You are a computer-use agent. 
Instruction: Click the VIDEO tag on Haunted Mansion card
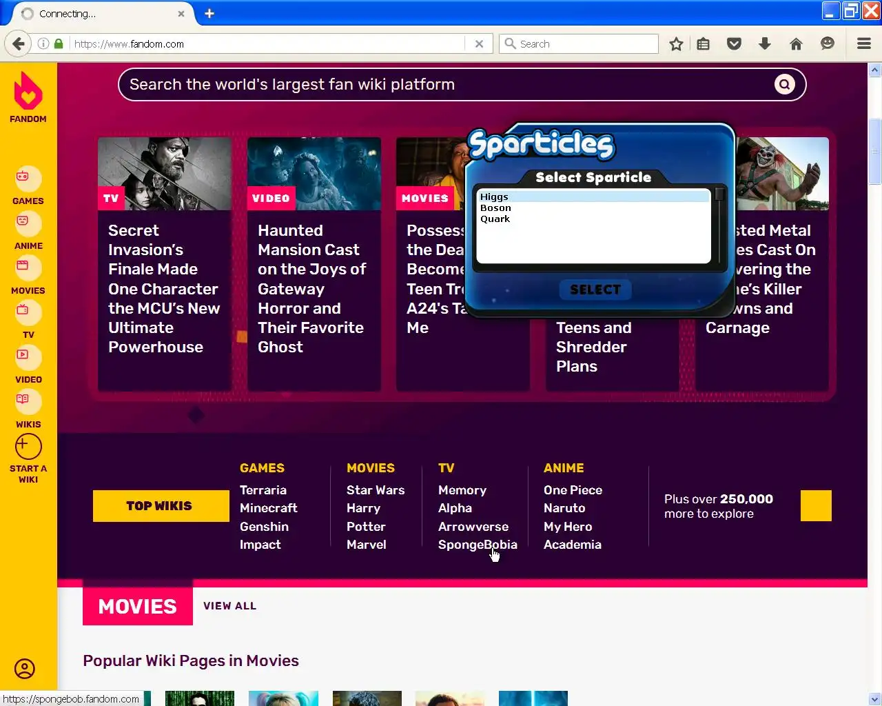tap(271, 199)
